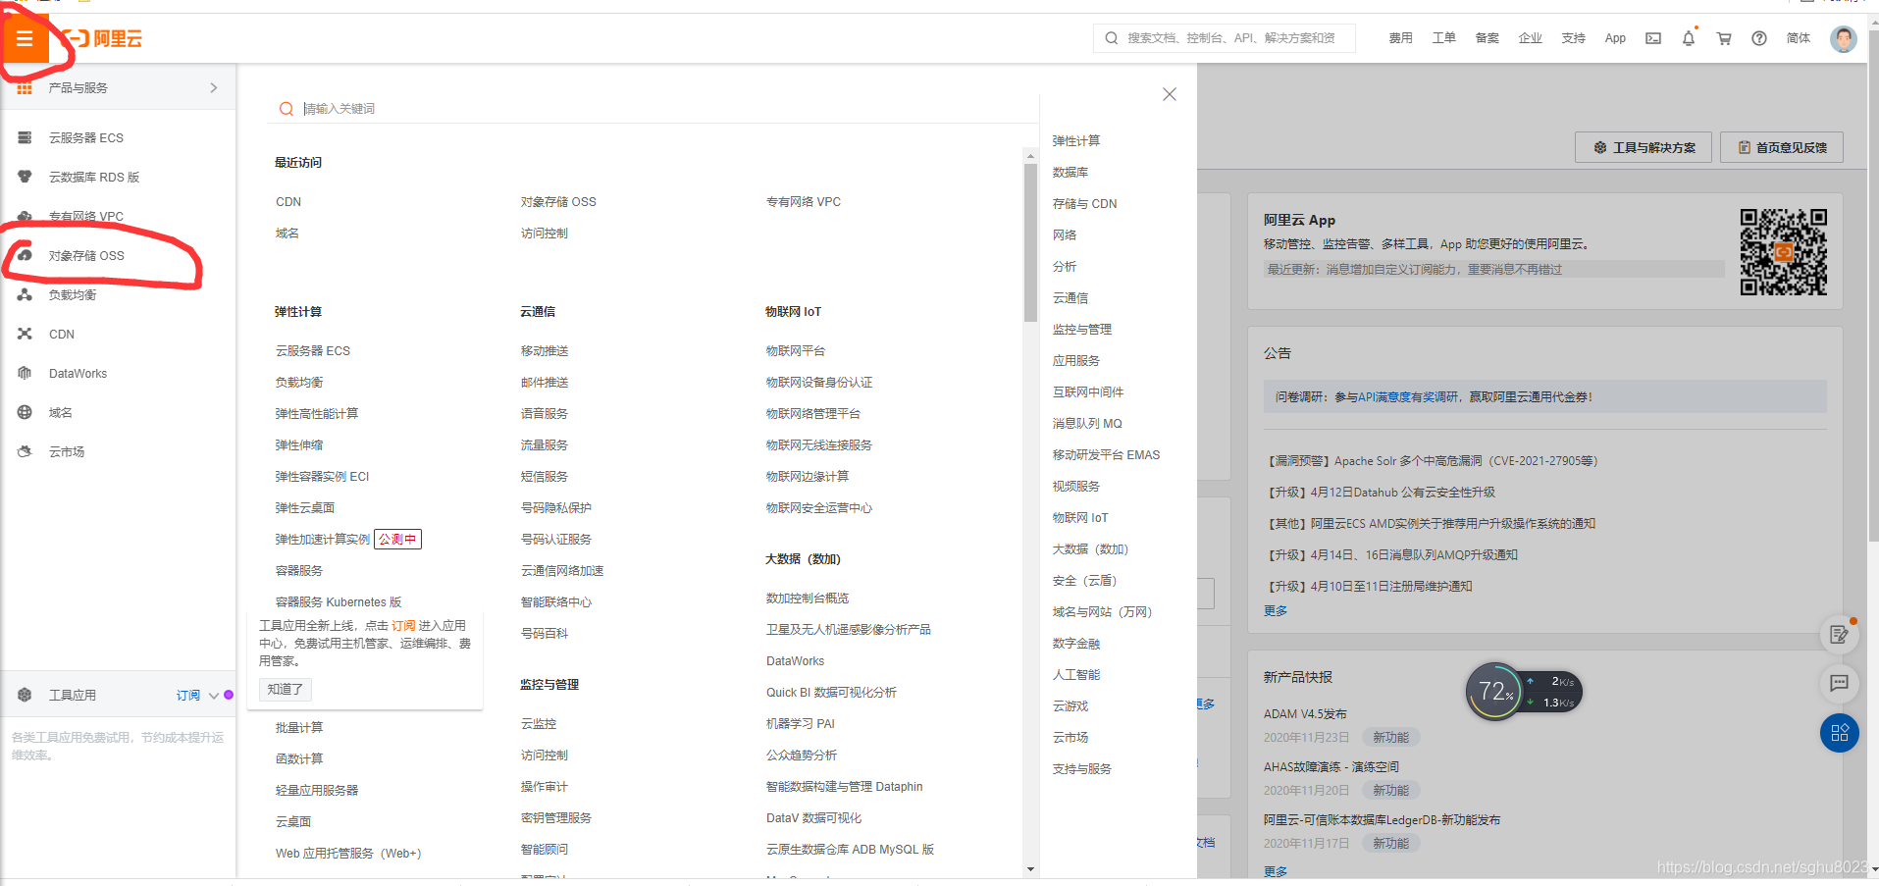The image size is (1879, 886).
Task: Open the 企业 menu
Action: pyautogui.click(x=1531, y=38)
